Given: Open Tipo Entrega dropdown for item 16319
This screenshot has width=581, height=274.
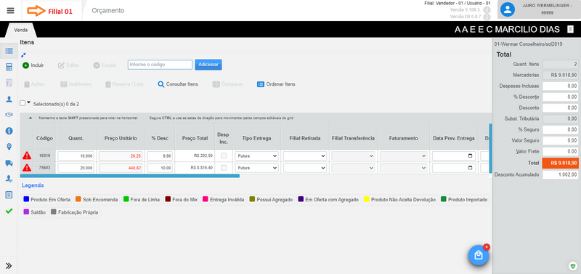Looking at the screenshot, I should pos(256,156).
